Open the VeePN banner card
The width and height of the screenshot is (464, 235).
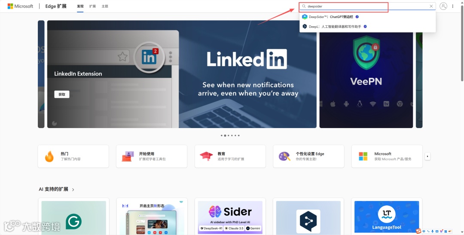click(x=366, y=80)
